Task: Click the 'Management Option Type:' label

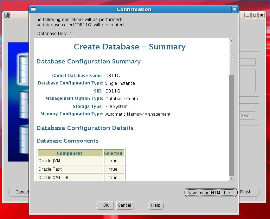Action: [74, 98]
